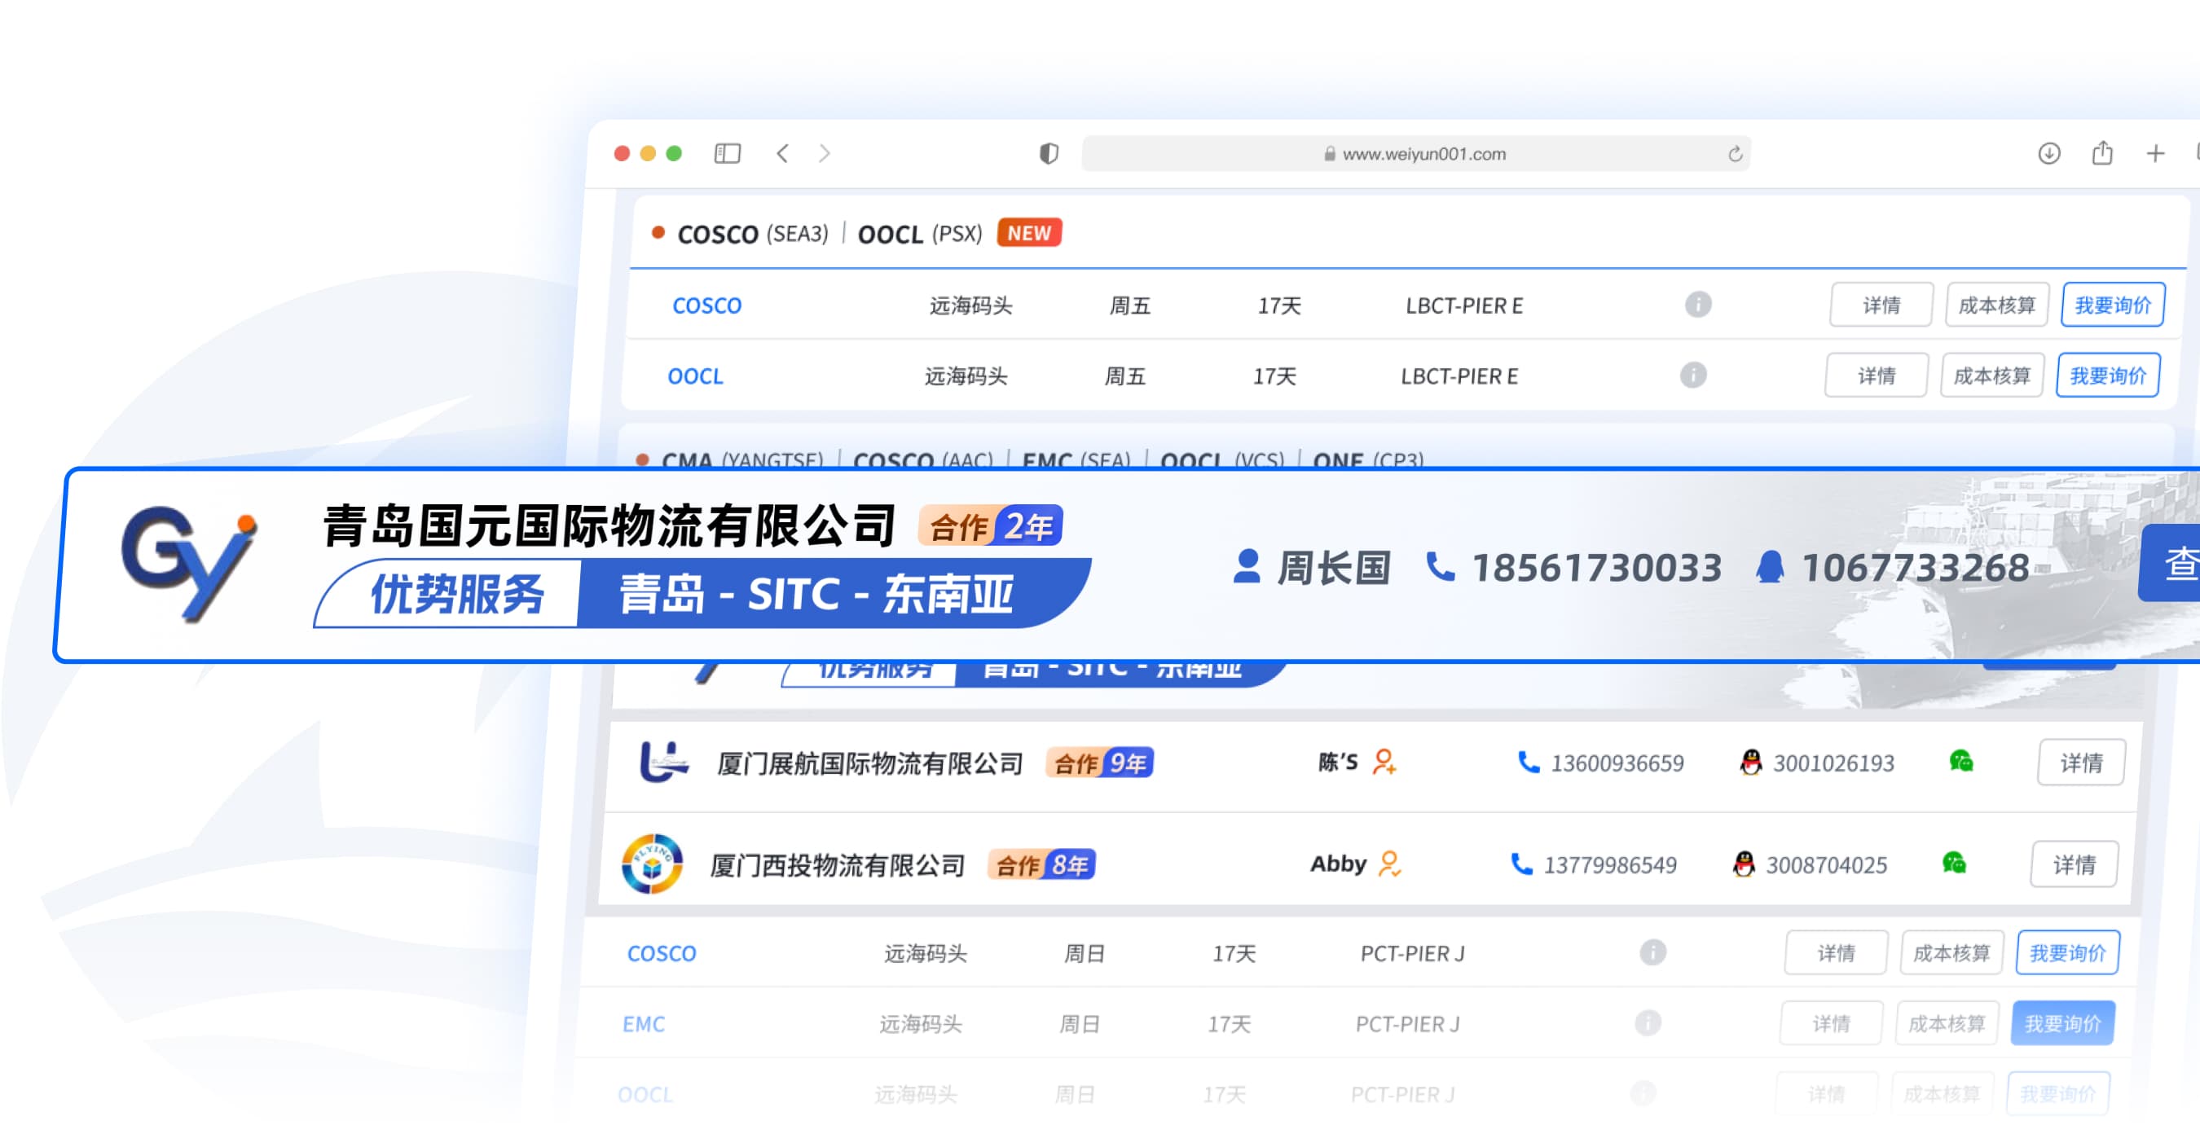Image resolution: width=2200 pixels, height=1134 pixels.
Task: Open the browser downloads icon
Action: click(2048, 153)
